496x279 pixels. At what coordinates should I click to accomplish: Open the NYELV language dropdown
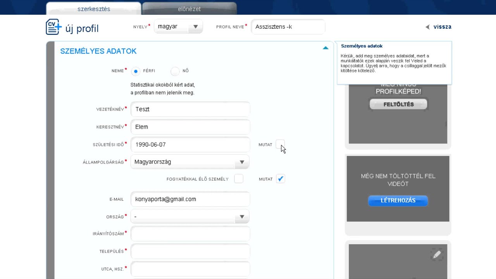pos(178,27)
